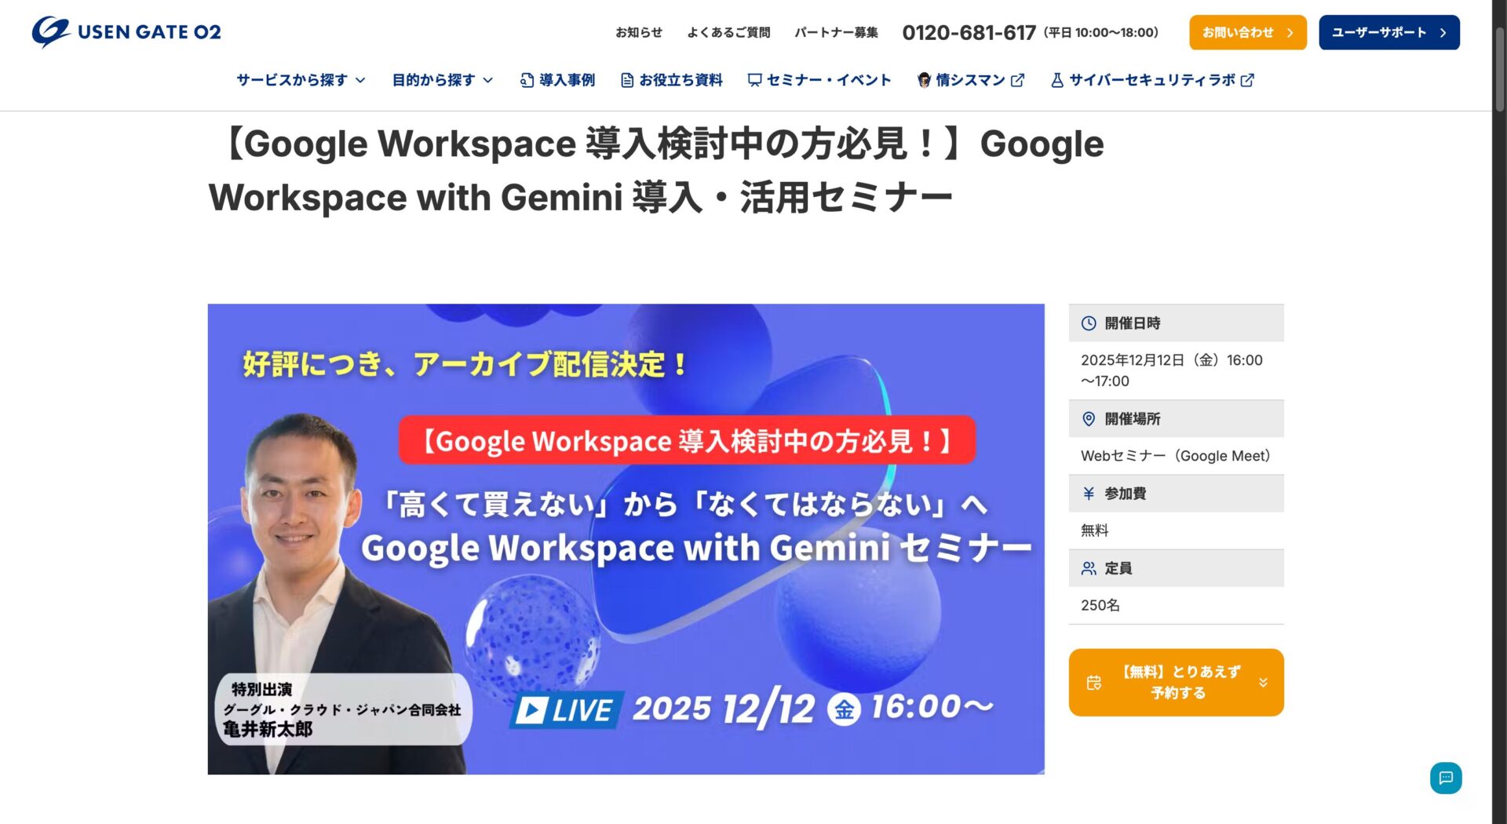Click the map pin icon beside 開催場所
1507x824 pixels.
[1088, 418]
